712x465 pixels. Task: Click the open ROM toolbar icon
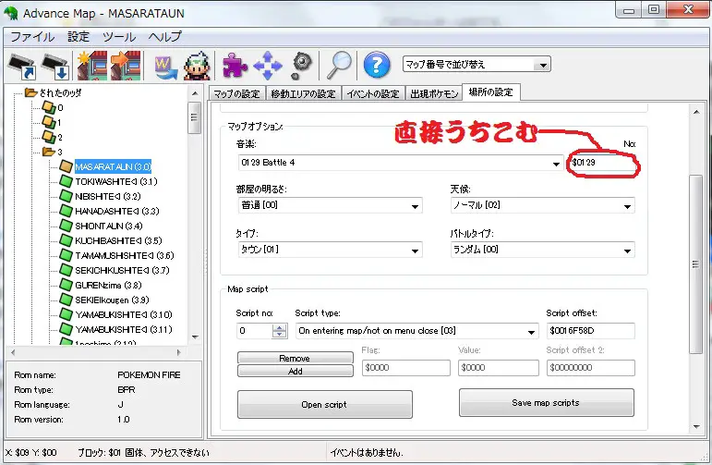(x=22, y=65)
